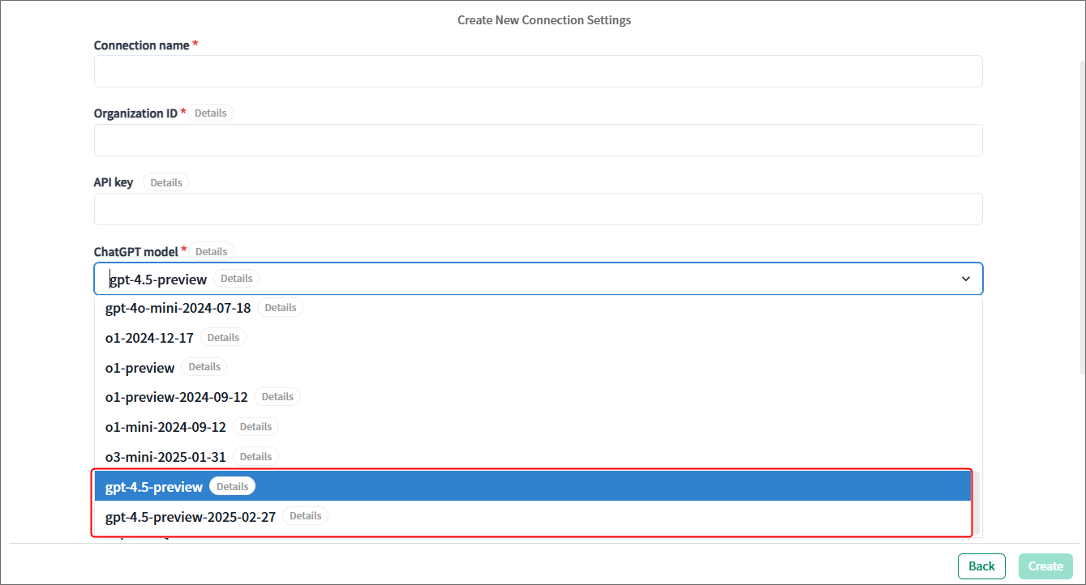Click the "Connection name" field label
This screenshot has height=585, width=1086.
click(142, 45)
